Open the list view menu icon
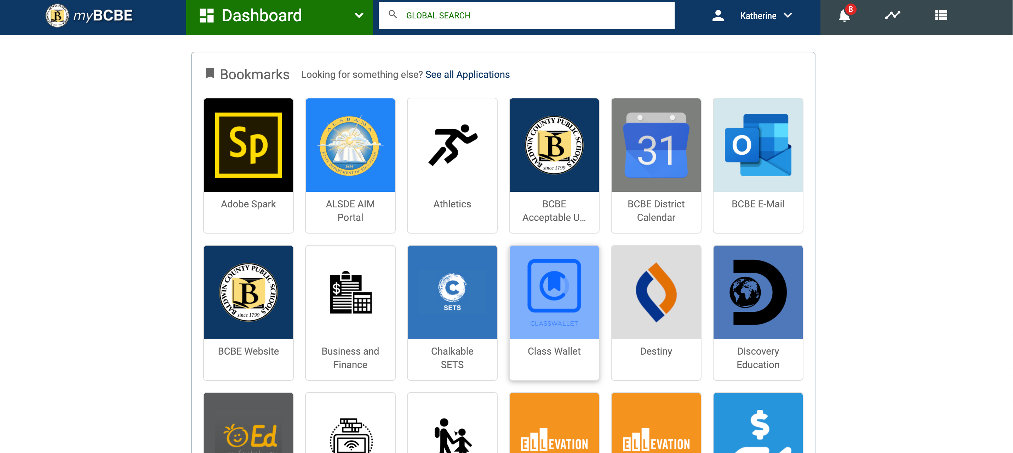This screenshot has height=453, width=1013. [x=941, y=15]
